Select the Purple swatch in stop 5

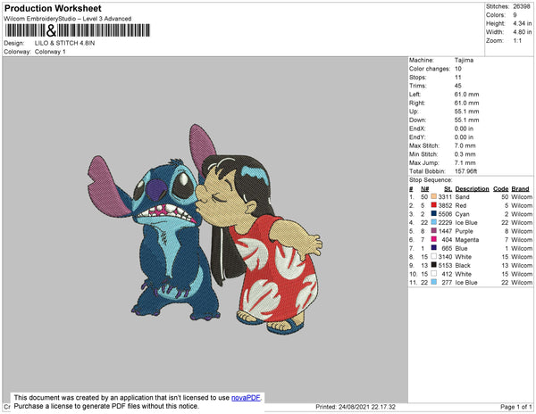coord(434,231)
